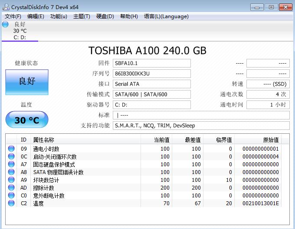Image resolution: width=295 pixels, height=229 pixels.
Task: Click the 当前值 column header
Action: (156, 140)
